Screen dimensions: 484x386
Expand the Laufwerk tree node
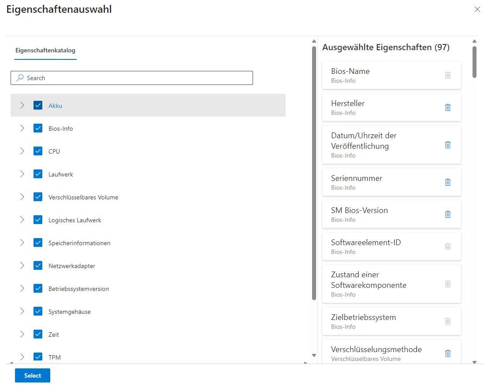pos(22,174)
